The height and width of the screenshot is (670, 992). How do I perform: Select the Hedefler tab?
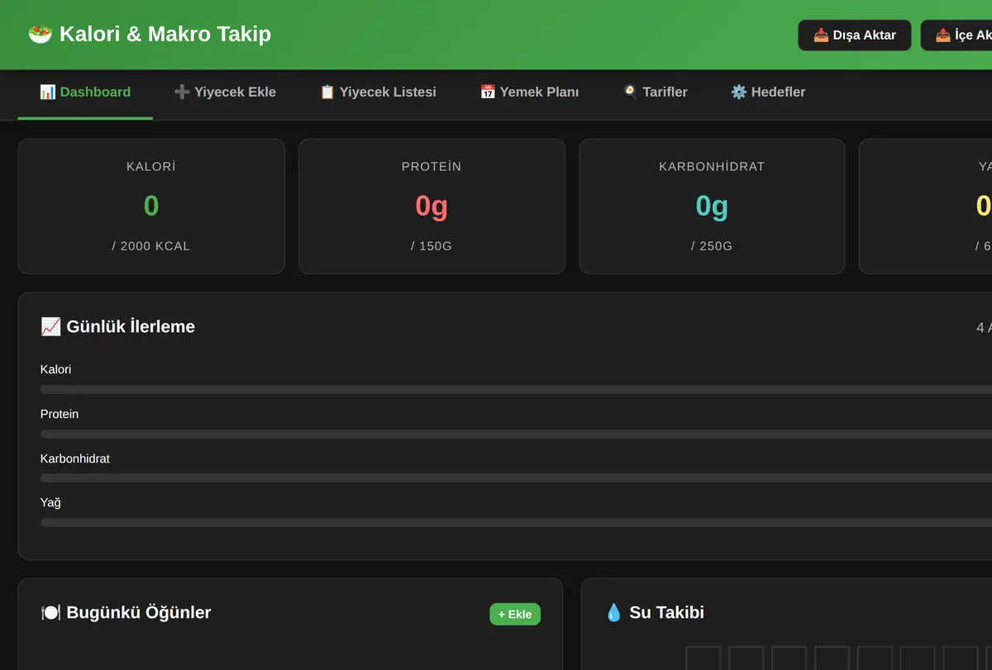click(x=768, y=93)
